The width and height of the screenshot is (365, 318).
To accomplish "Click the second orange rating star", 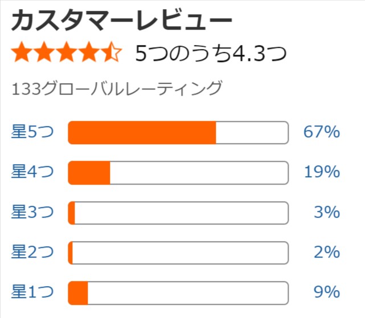I will coord(44,52).
